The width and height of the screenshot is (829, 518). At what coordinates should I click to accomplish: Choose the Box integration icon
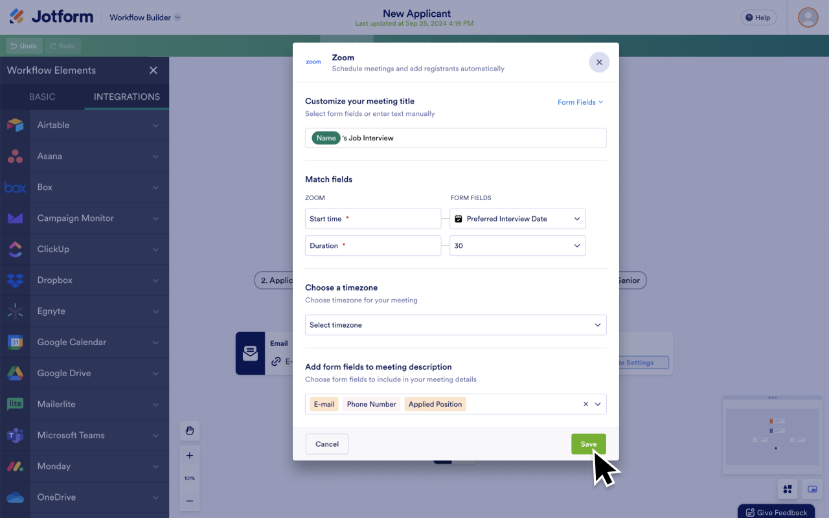click(15, 187)
